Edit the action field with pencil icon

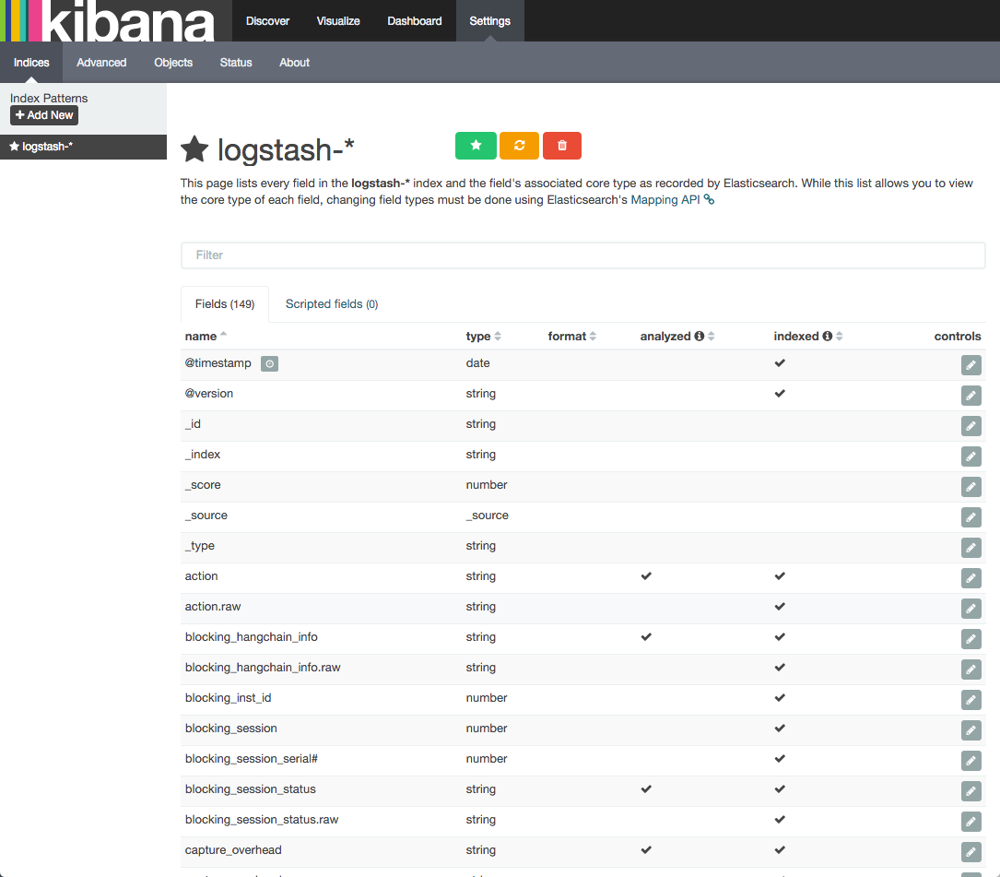pos(971,578)
